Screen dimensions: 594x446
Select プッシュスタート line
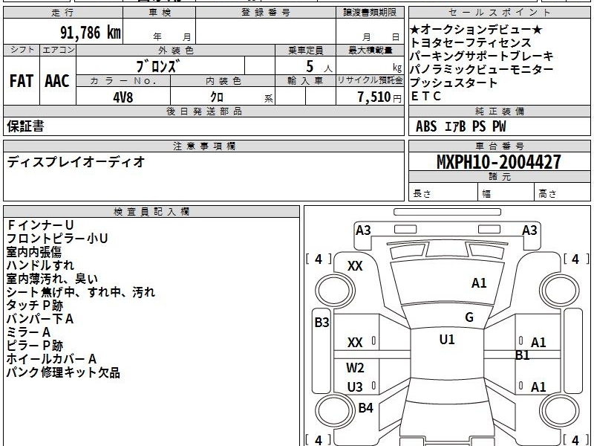(454, 83)
